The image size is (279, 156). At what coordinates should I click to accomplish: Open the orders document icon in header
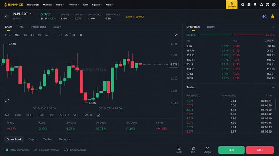(x=249, y=5)
